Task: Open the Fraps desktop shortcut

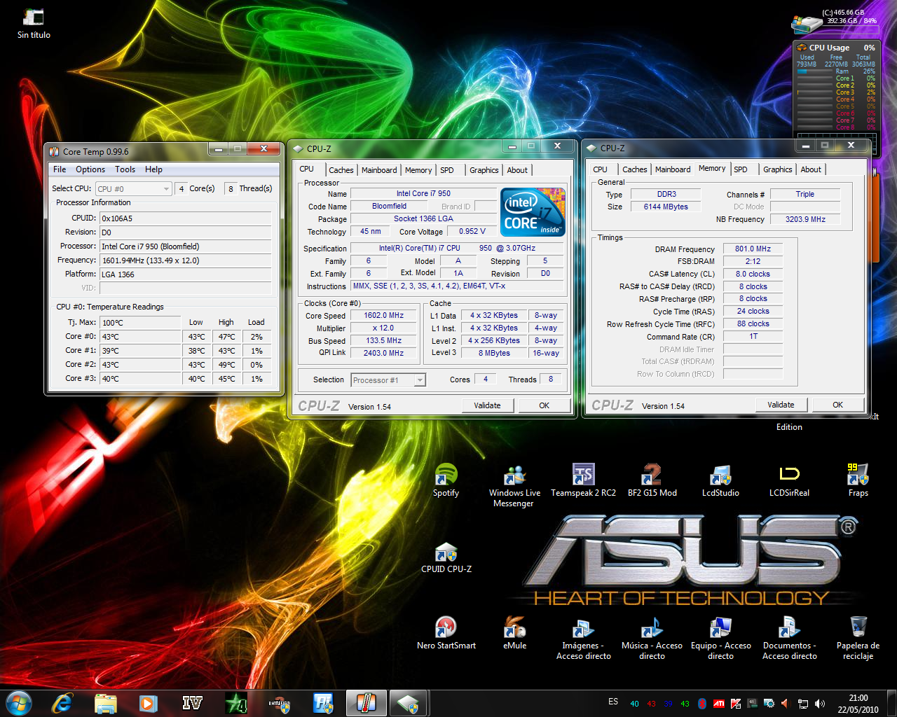Action: (858, 476)
